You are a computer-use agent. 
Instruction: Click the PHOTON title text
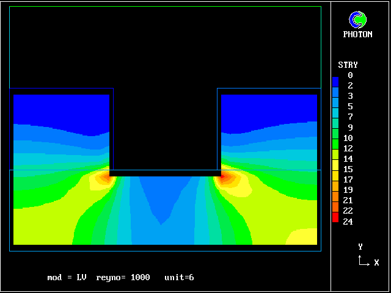point(357,35)
